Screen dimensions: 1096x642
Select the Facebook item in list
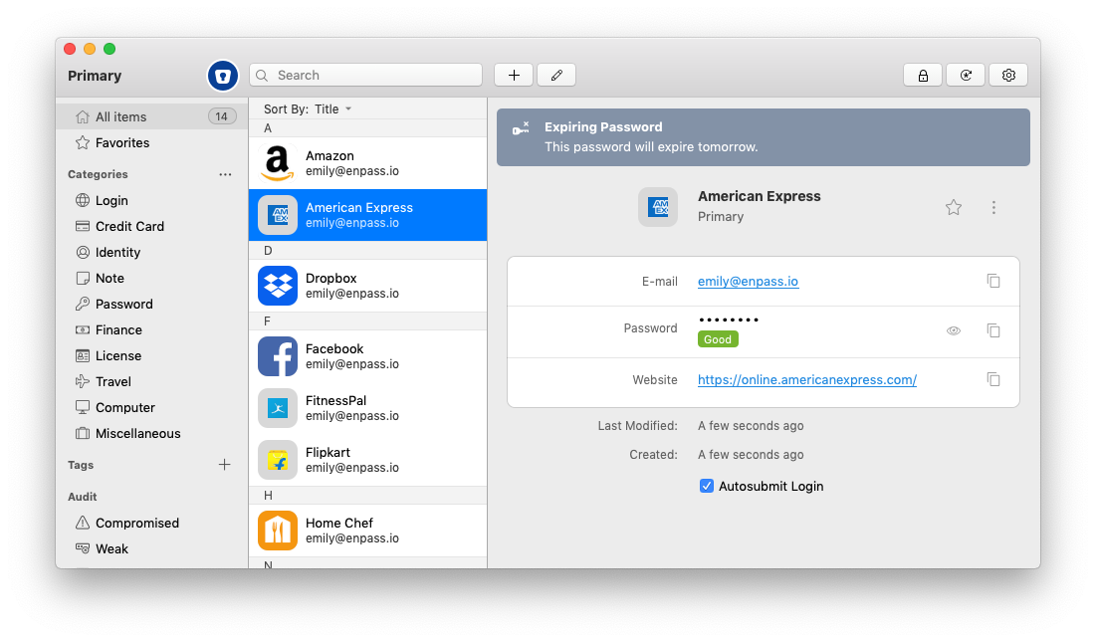pos(367,356)
